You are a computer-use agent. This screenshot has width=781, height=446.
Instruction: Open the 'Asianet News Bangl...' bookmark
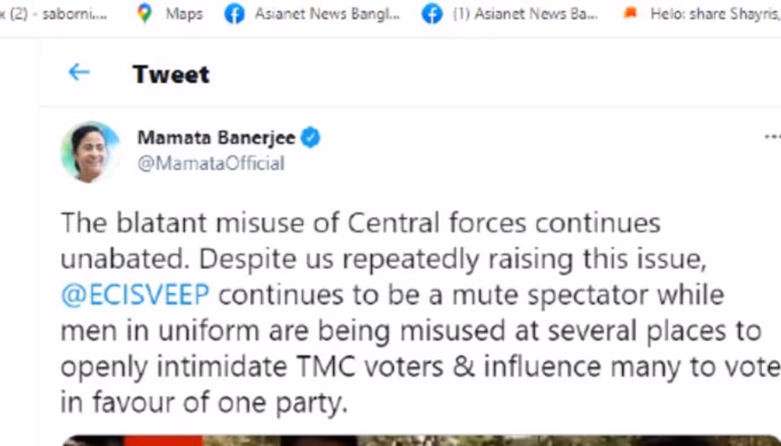[327, 13]
